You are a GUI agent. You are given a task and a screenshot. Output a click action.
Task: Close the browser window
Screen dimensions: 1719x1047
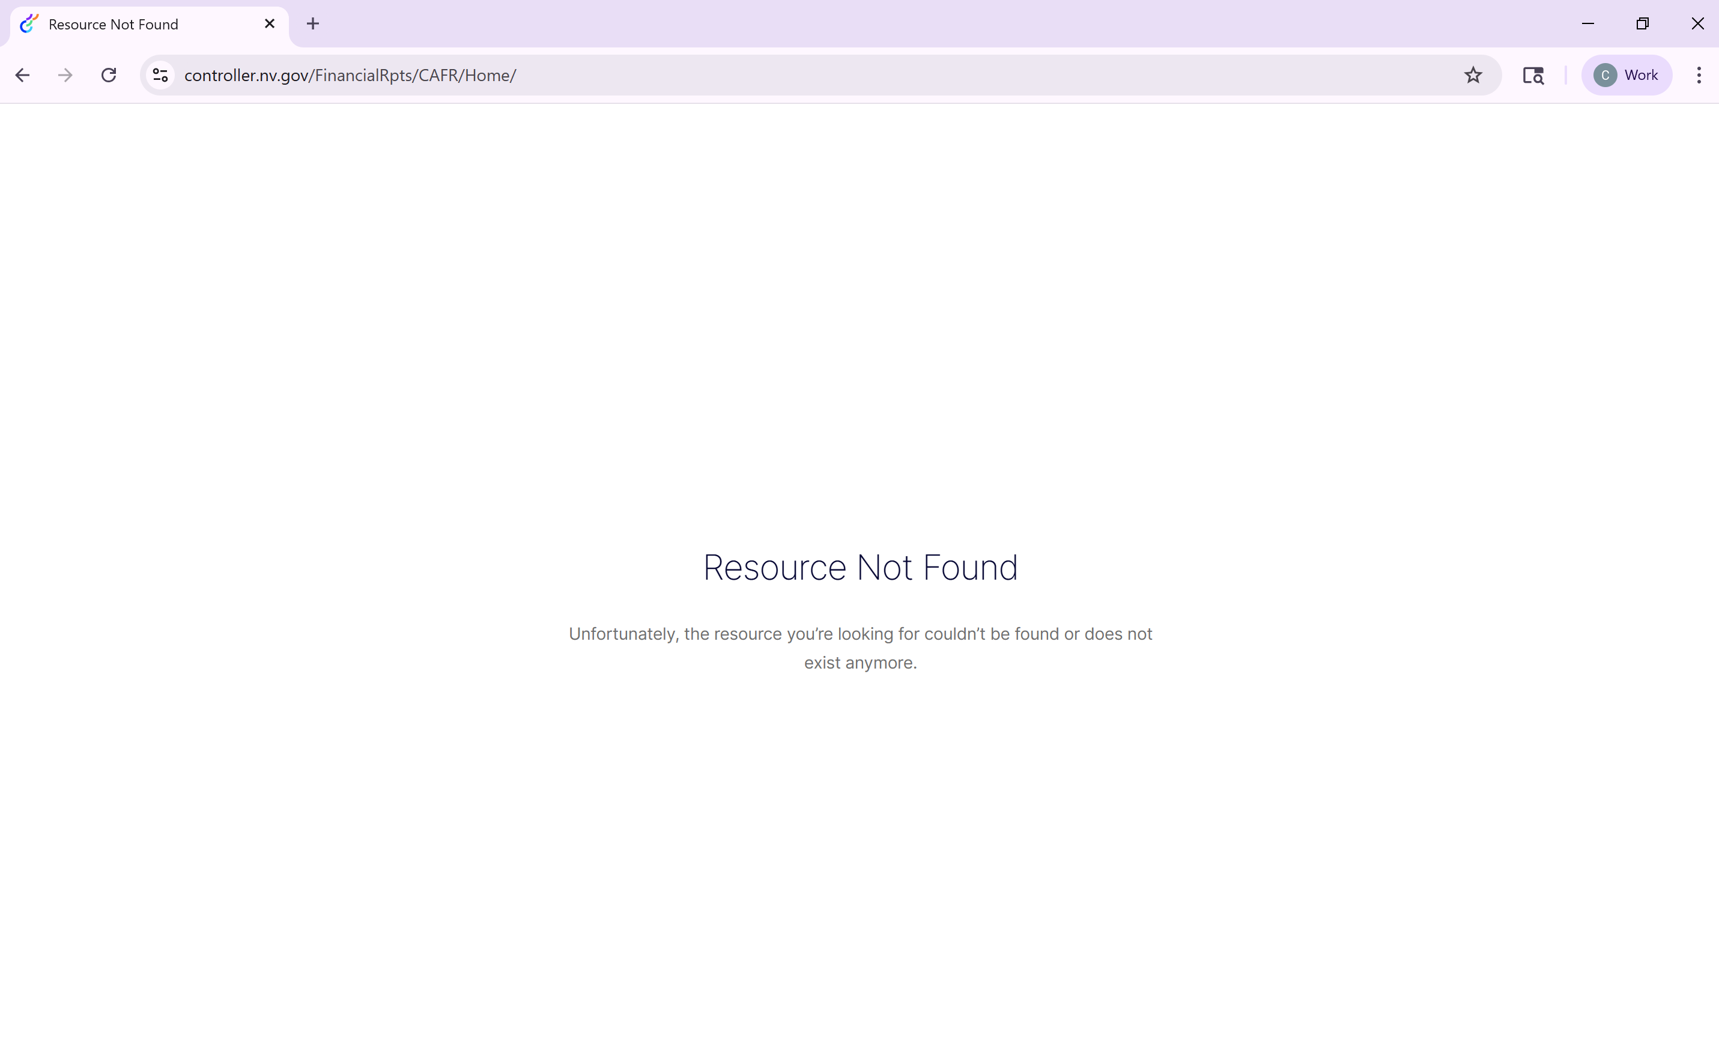[1698, 23]
